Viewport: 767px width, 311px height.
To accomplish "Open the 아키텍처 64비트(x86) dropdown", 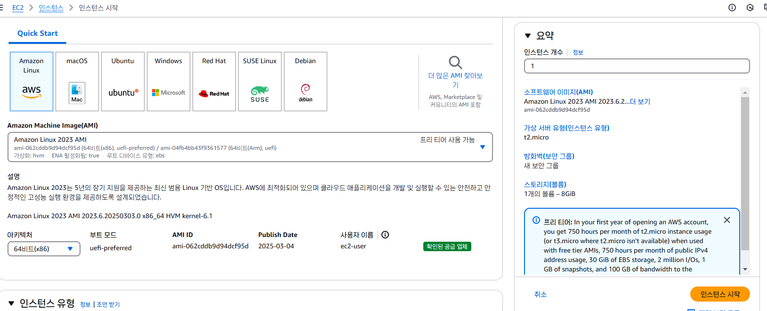I will click(x=44, y=249).
